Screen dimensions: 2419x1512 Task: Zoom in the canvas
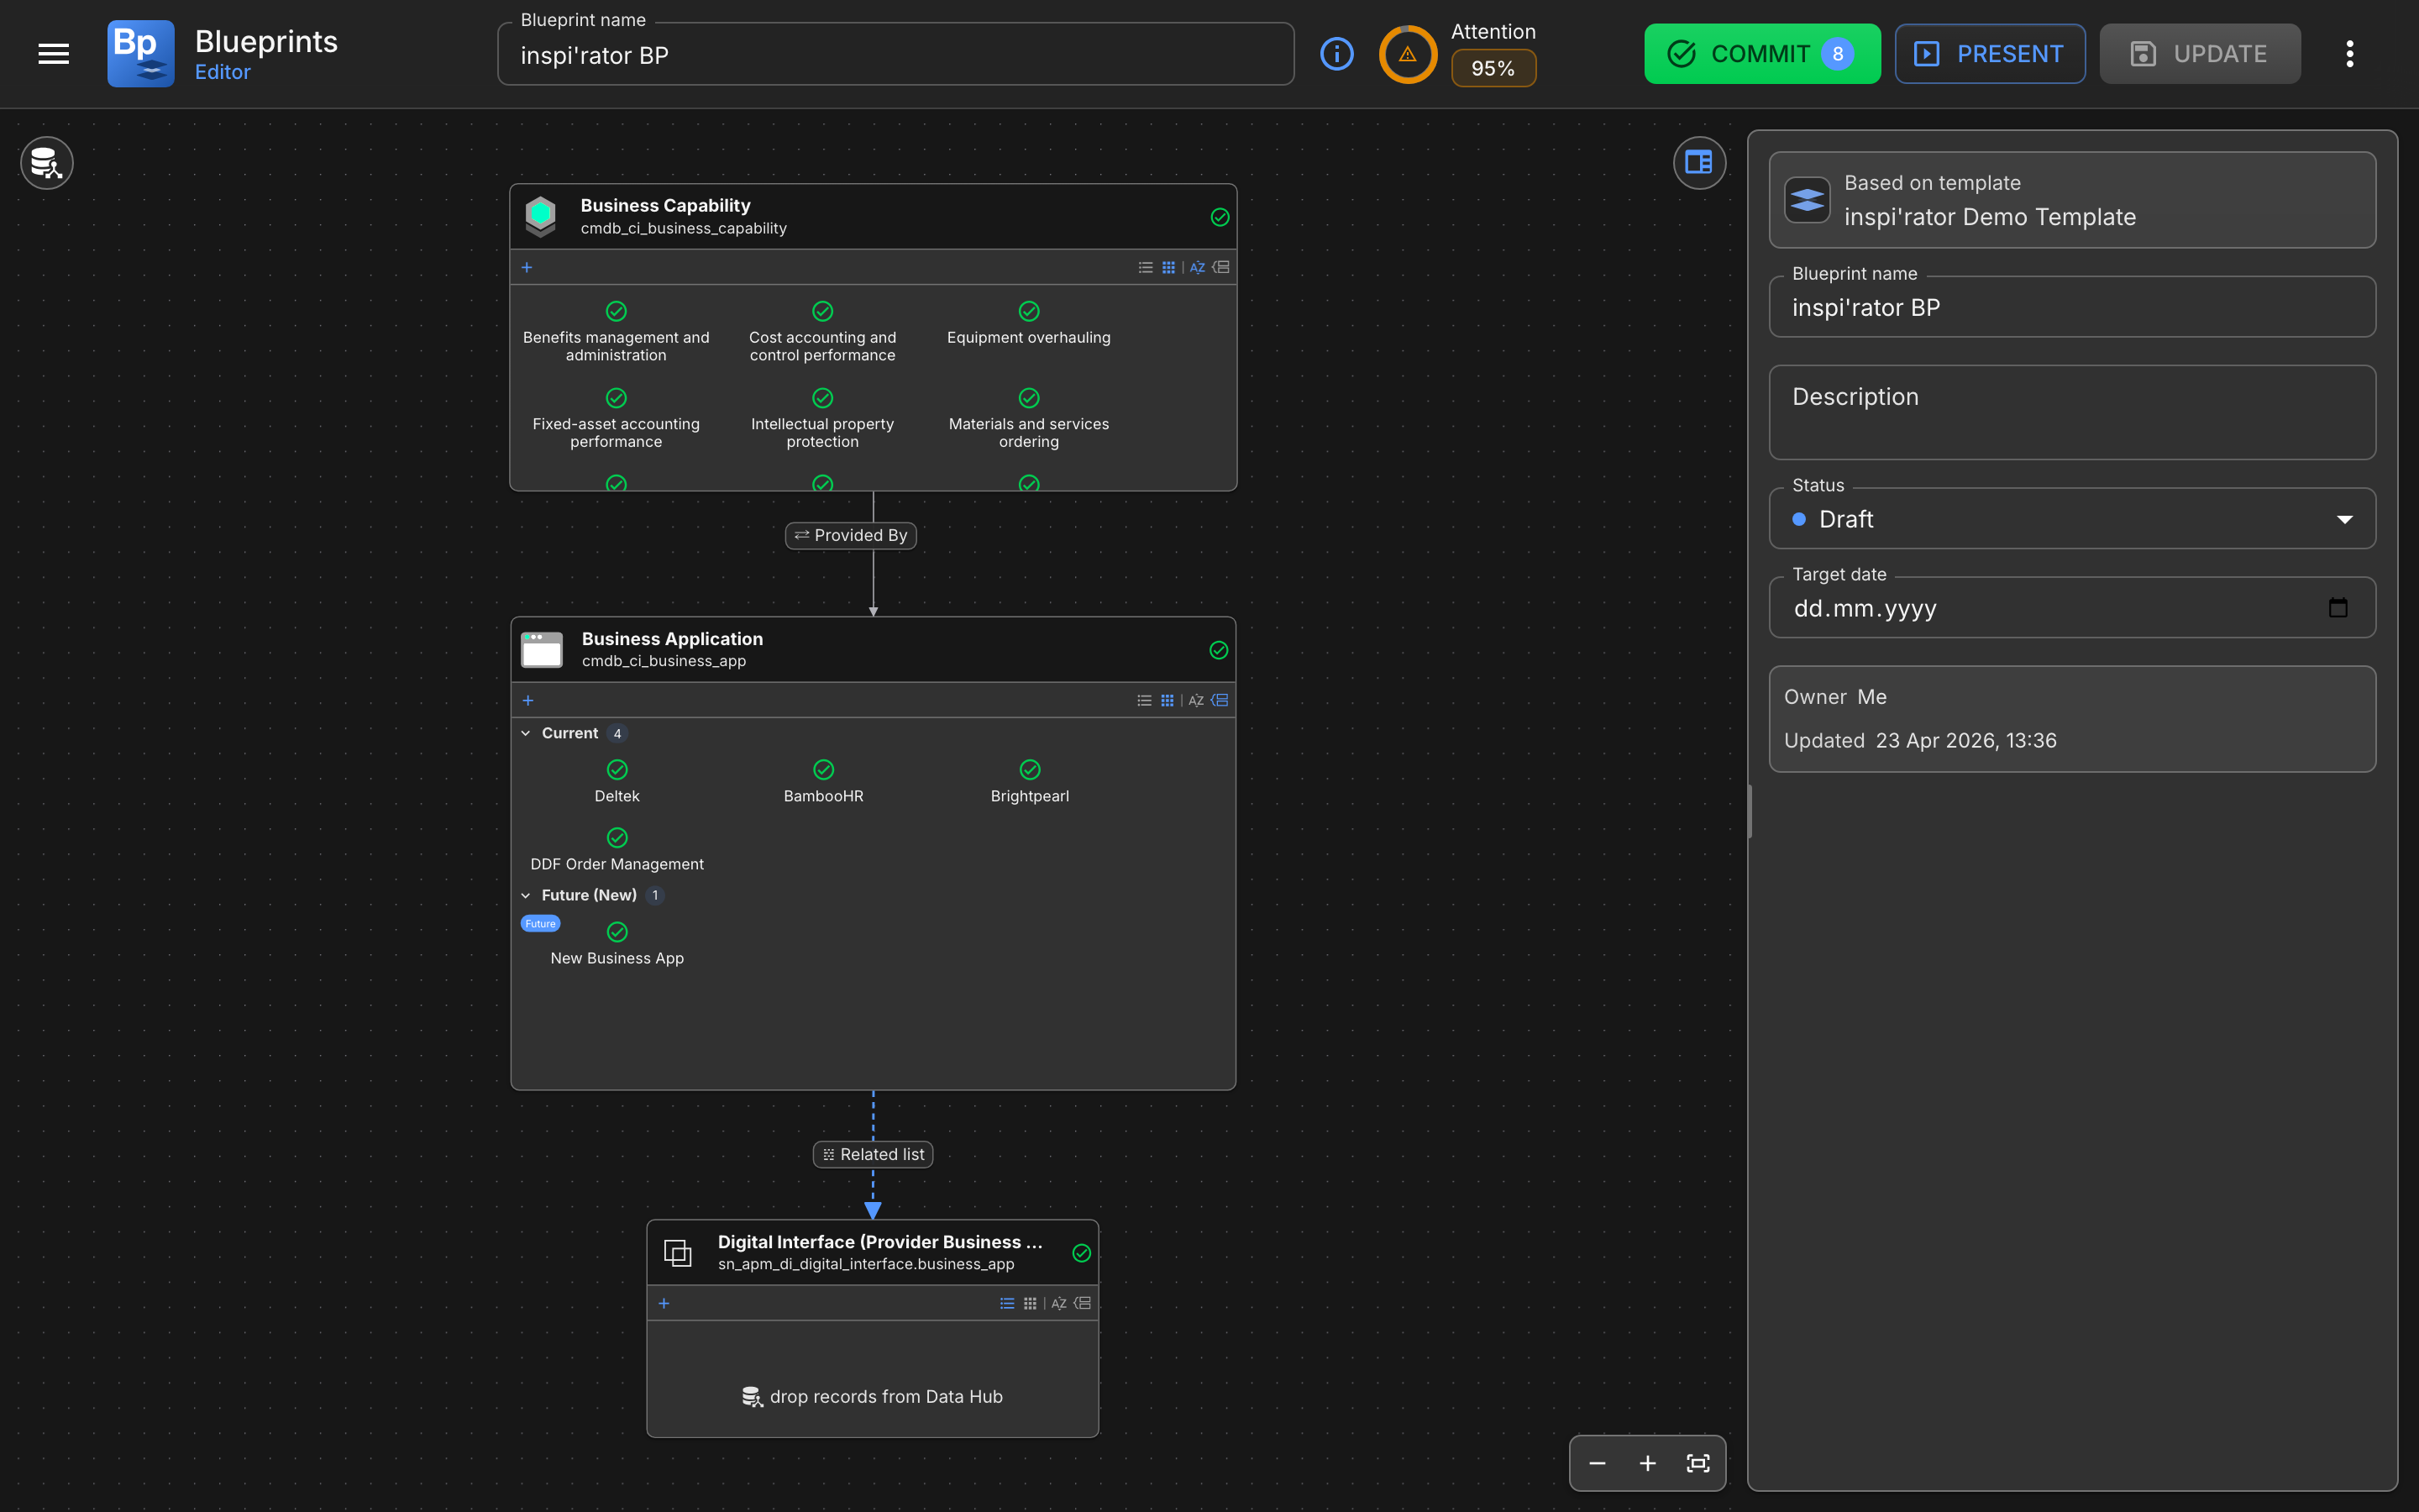coord(1647,1463)
